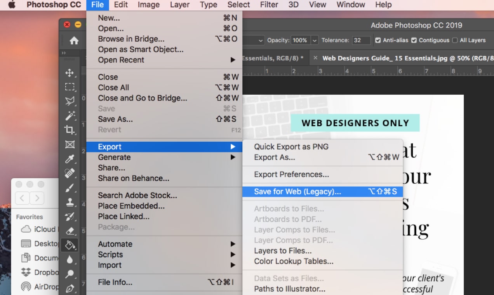Choose Save for Web (Legacy)
494x295 pixels.
323,192
